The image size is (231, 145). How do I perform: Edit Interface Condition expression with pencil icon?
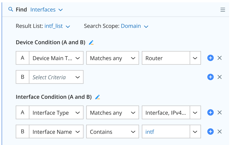point(97,97)
